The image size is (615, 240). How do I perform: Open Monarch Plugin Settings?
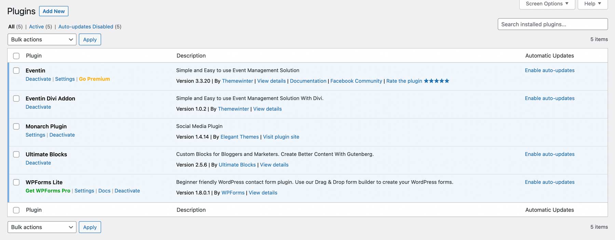point(35,135)
